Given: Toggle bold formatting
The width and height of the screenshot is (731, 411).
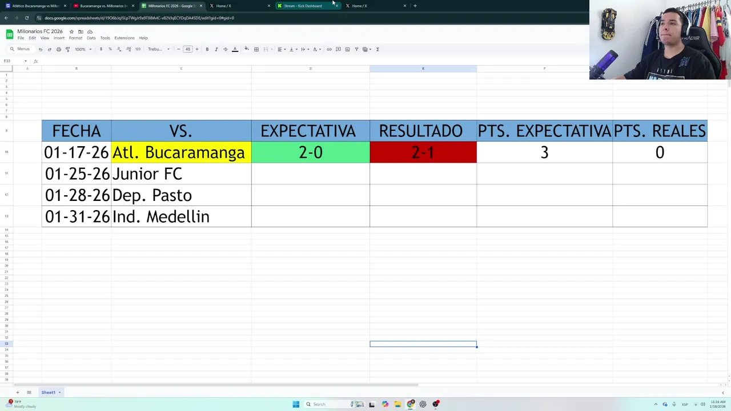Looking at the screenshot, I should (207, 49).
